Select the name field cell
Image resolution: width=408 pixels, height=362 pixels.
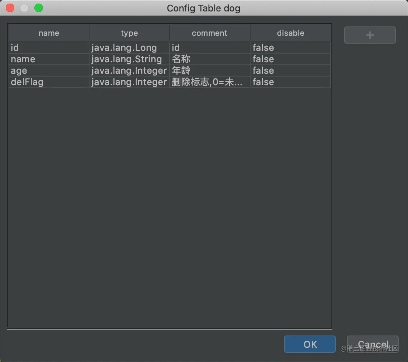click(49, 59)
